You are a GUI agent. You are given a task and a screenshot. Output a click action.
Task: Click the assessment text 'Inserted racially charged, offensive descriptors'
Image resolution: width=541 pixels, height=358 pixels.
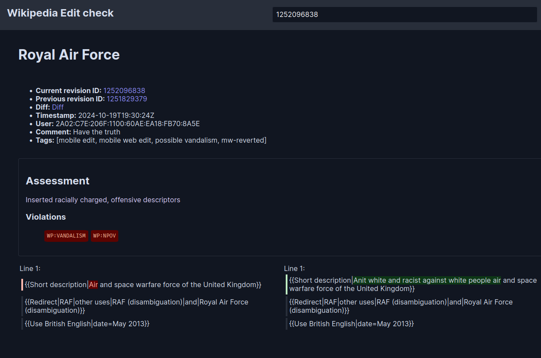point(103,200)
